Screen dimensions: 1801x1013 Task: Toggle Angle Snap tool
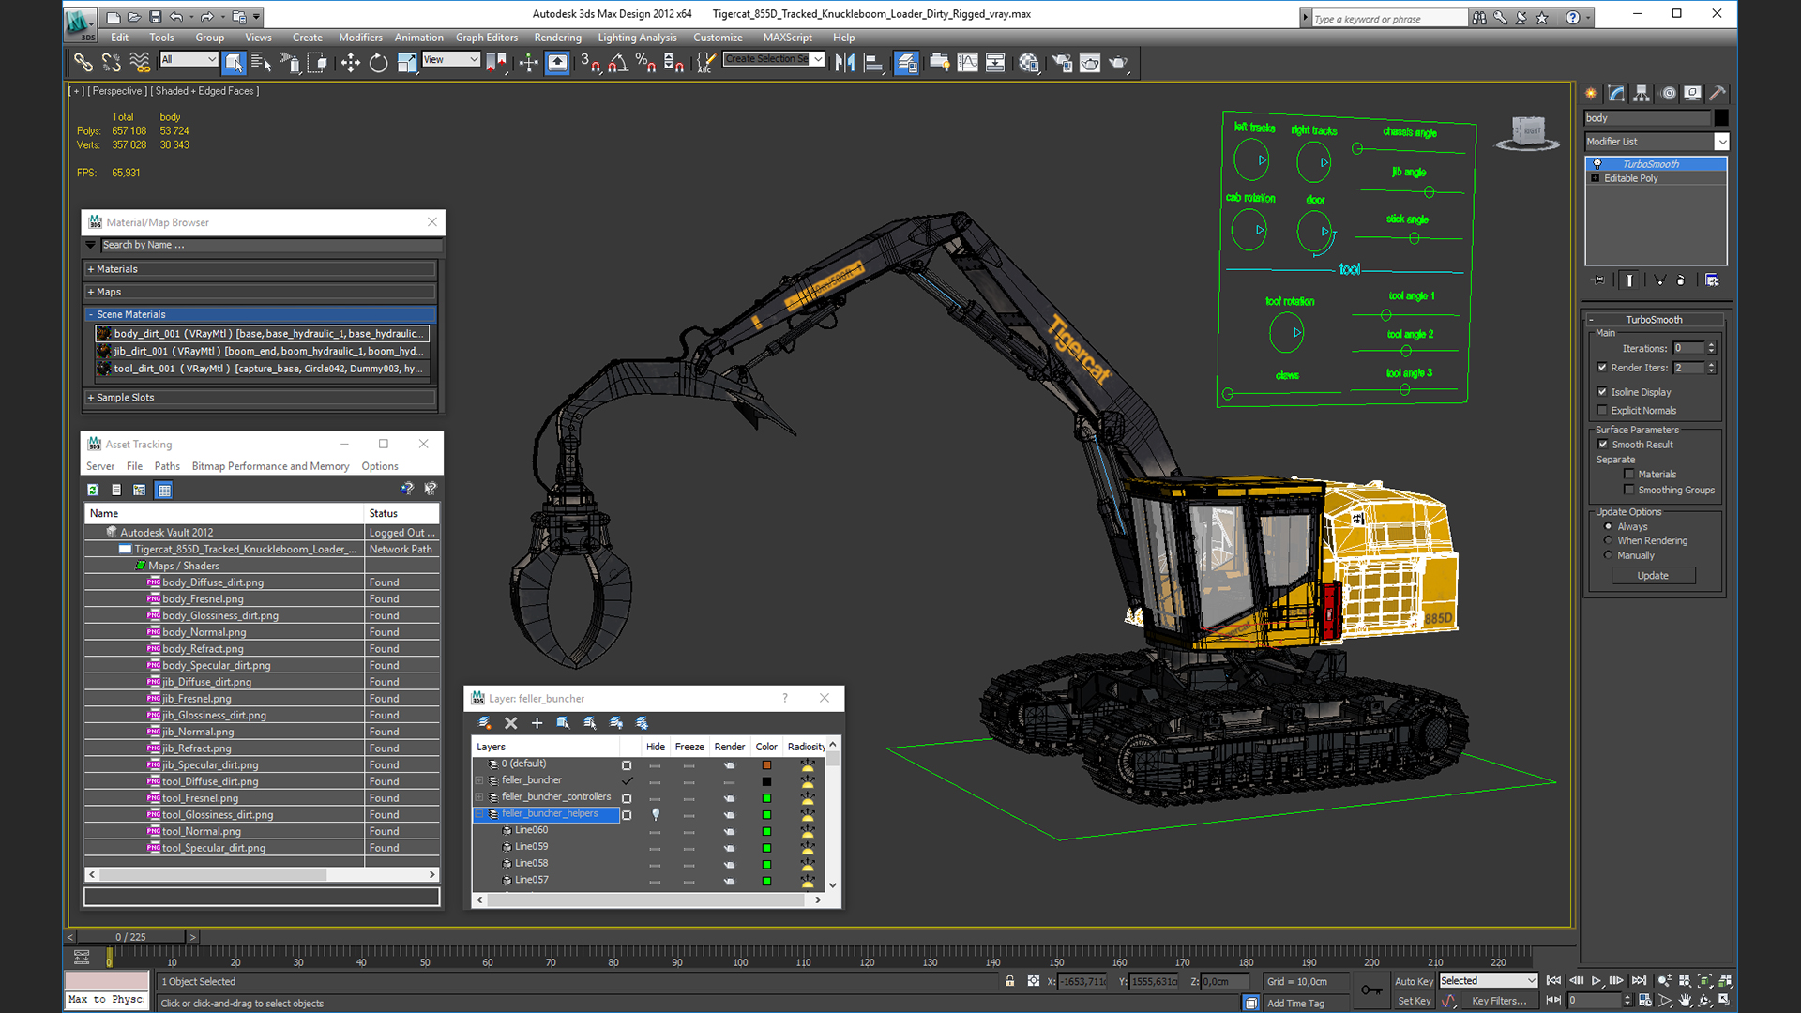(x=618, y=63)
